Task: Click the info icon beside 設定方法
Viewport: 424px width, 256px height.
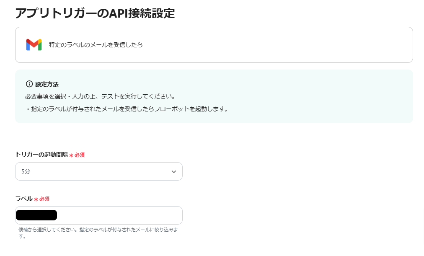Action: (29, 84)
